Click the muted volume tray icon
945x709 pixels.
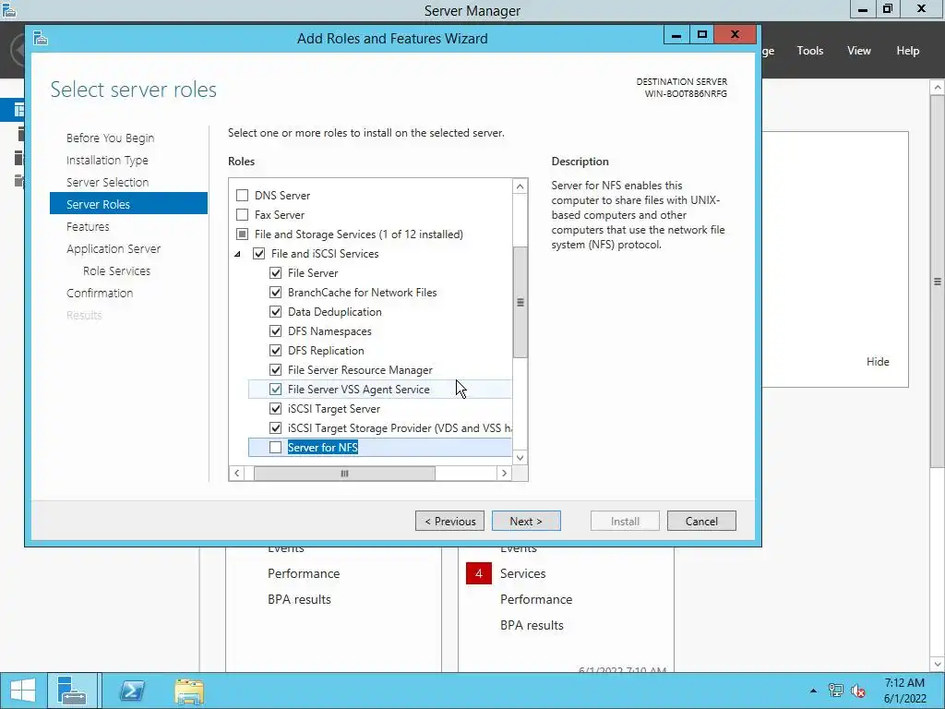point(858,691)
